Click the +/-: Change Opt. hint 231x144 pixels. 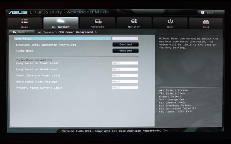coord(172,99)
